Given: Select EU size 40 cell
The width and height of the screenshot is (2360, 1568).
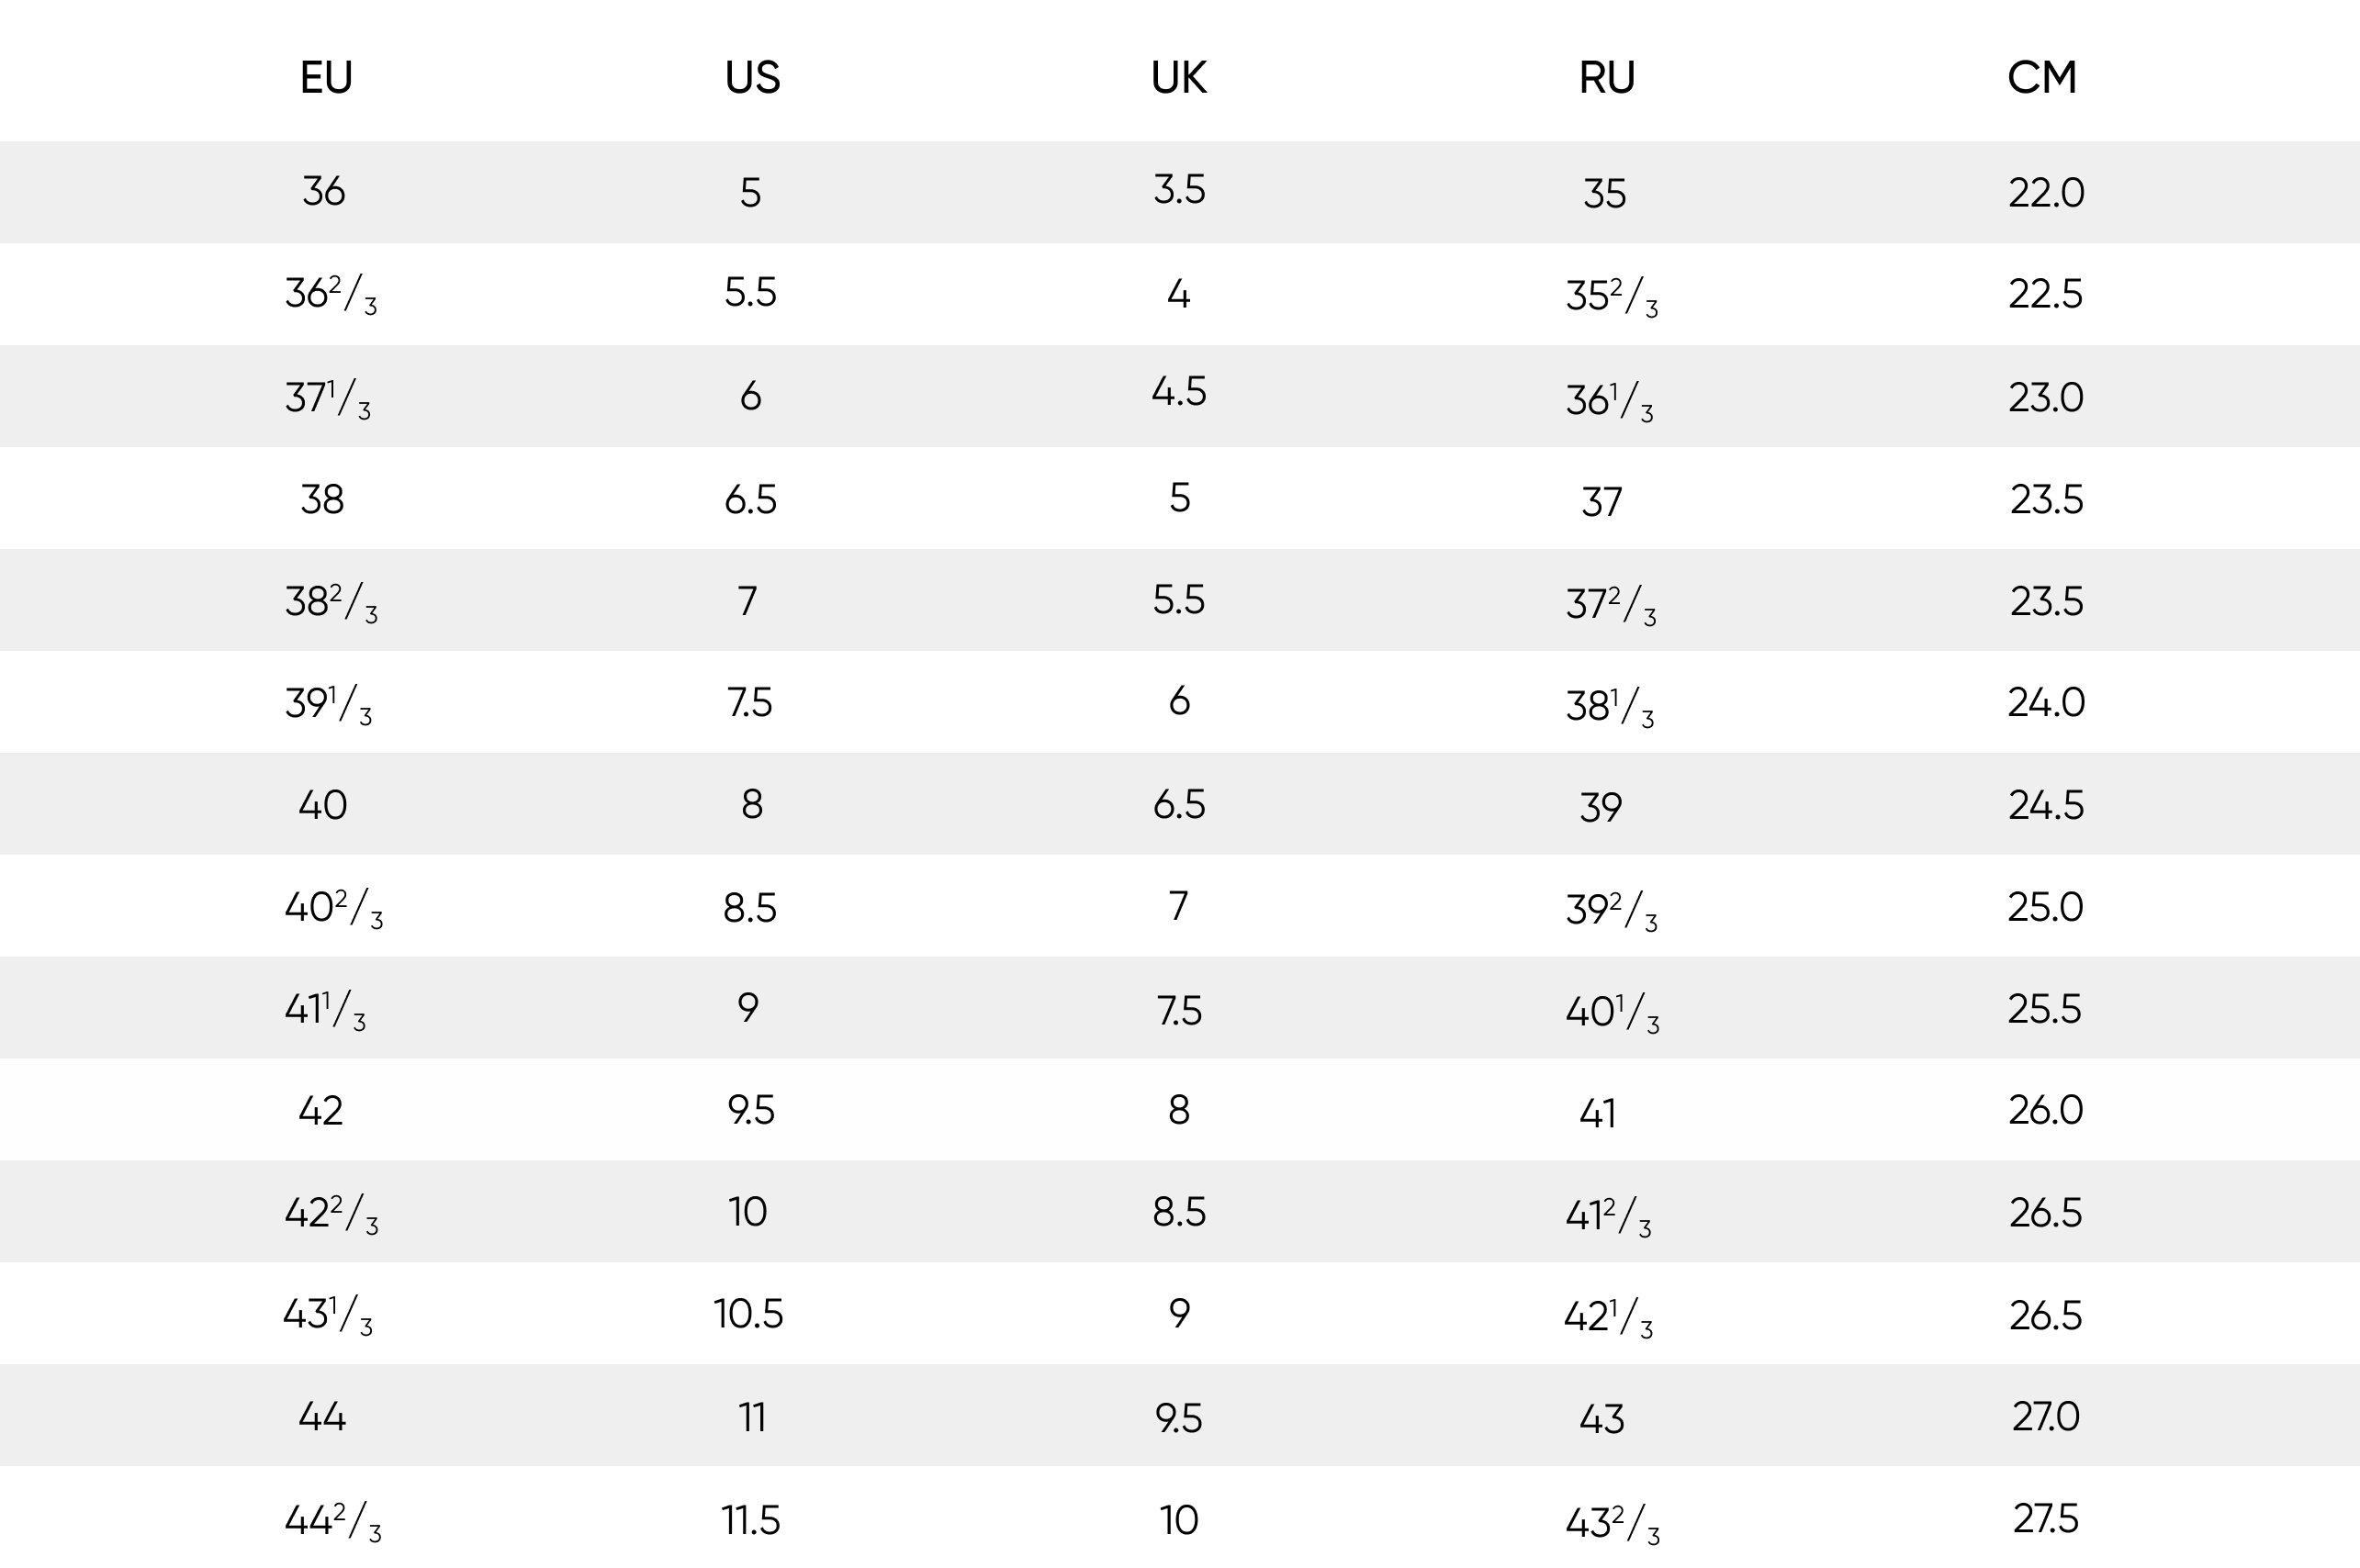Looking at the screenshot, I should 322,805.
